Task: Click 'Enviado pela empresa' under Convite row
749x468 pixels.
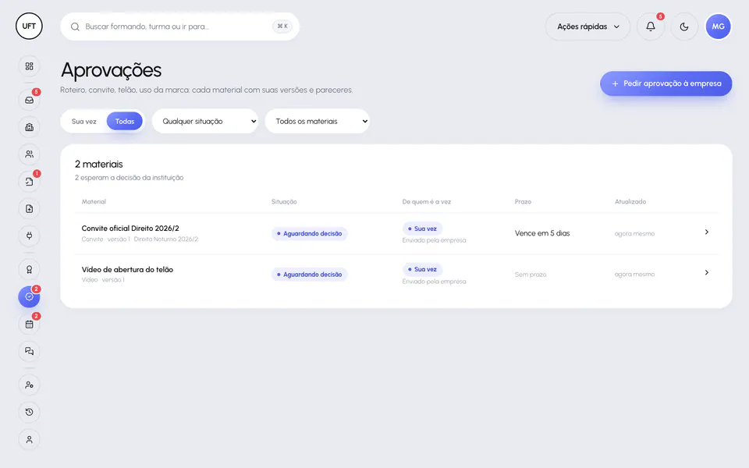Action: pos(435,240)
